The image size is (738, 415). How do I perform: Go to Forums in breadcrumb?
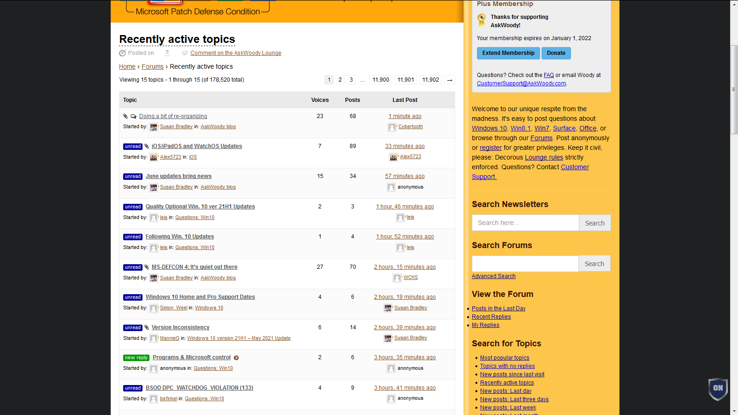tap(153, 66)
